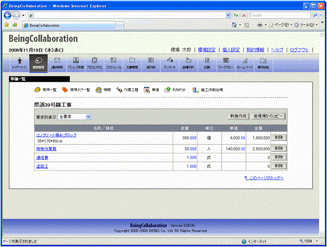The image size is (327, 247).
Task: Click the ヘルプ link
Action: [277, 50]
